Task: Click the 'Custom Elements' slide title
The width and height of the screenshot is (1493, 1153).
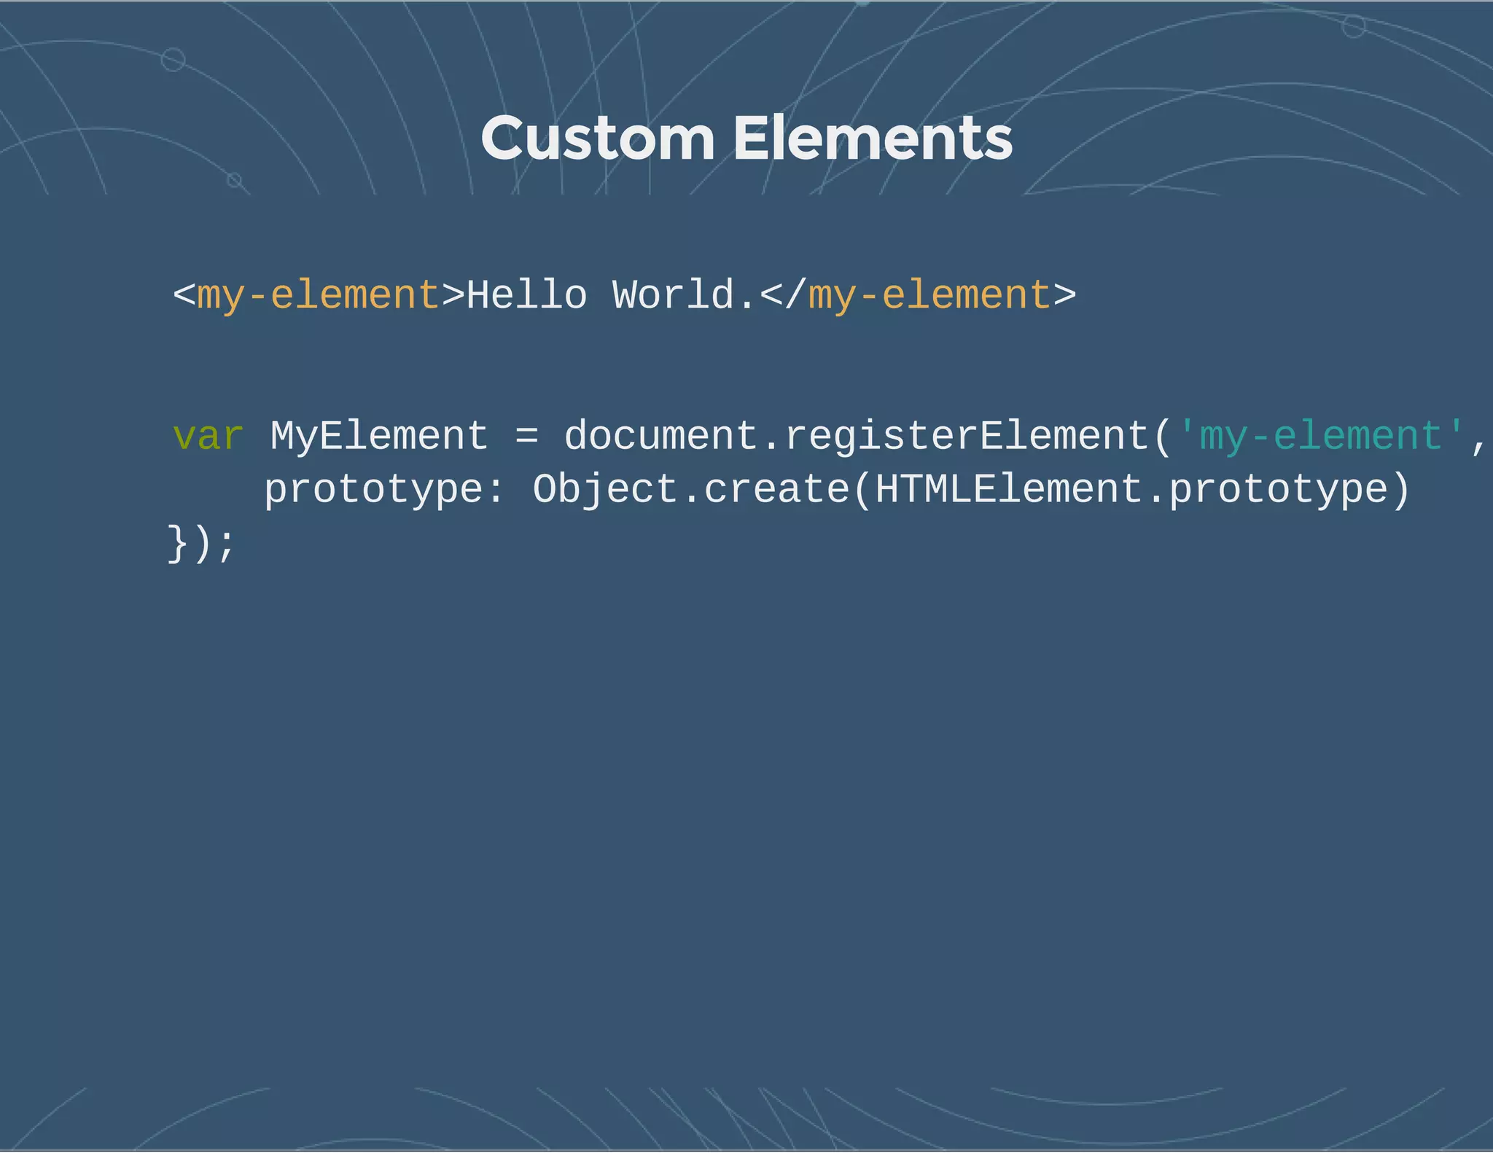Action: pyautogui.click(x=746, y=138)
